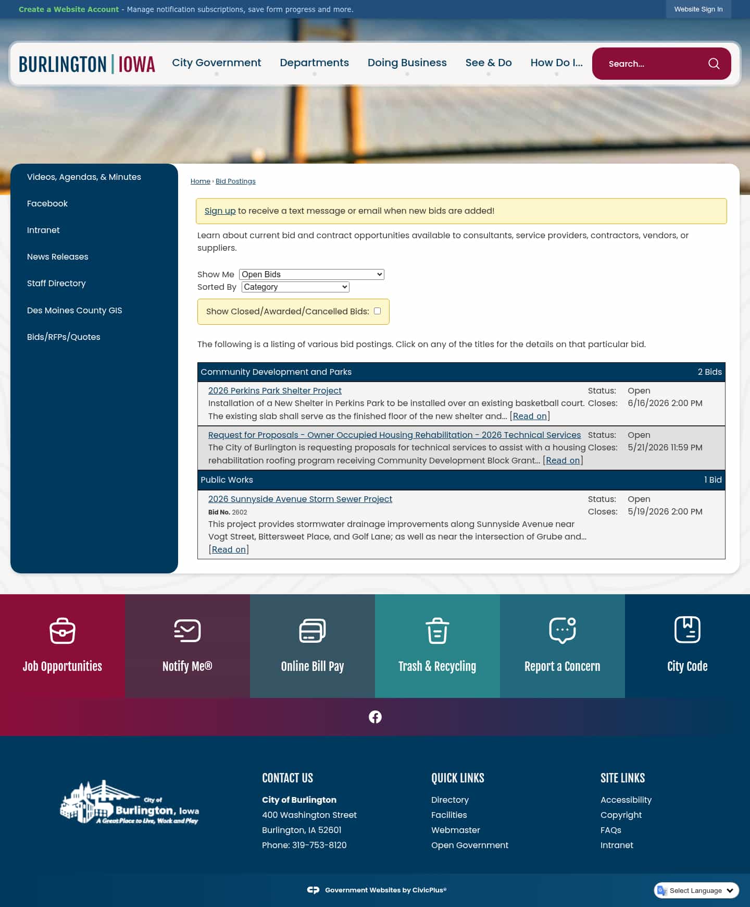Click the Website Sign In button

coord(698,9)
